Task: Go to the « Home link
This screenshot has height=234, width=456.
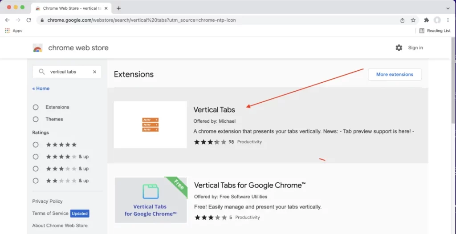Action: click(41, 89)
